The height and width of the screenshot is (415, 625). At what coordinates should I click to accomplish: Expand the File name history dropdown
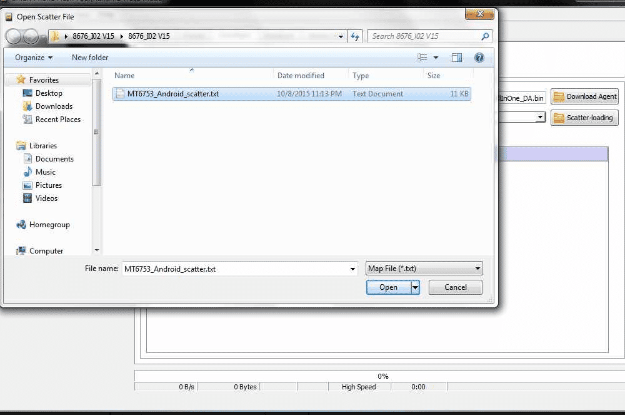[354, 269]
